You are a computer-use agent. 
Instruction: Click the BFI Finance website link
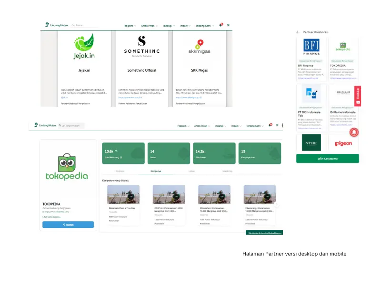point(308,78)
